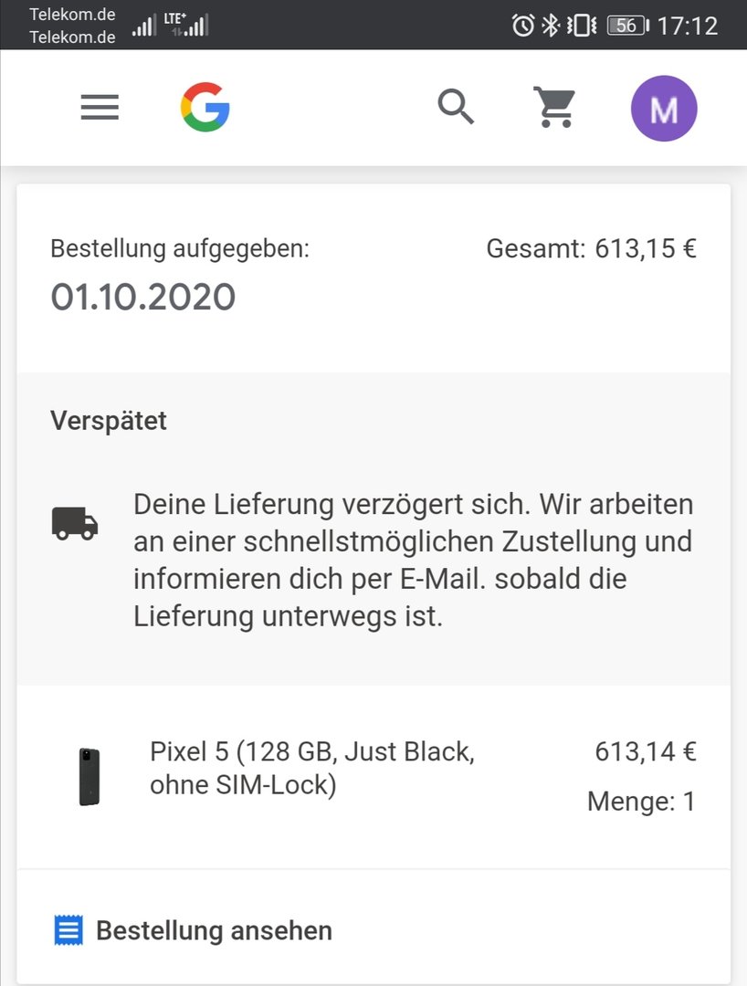
Task: Tap the delayed delivery message text
Action: tap(413, 561)
